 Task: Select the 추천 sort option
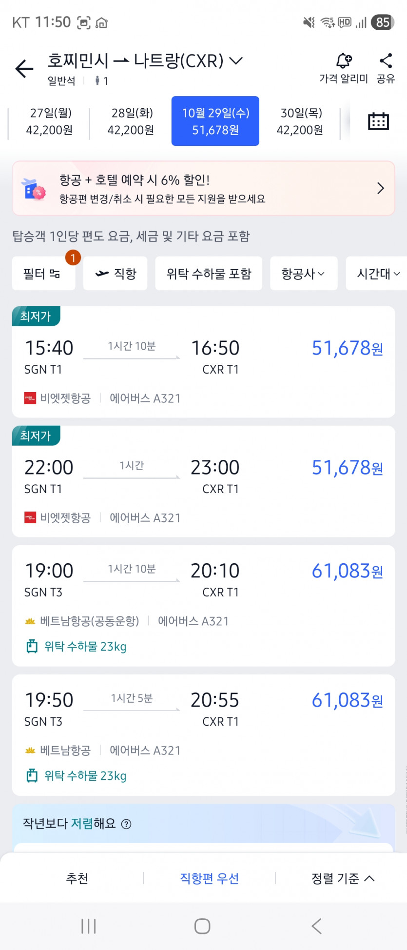coord(77,878)
